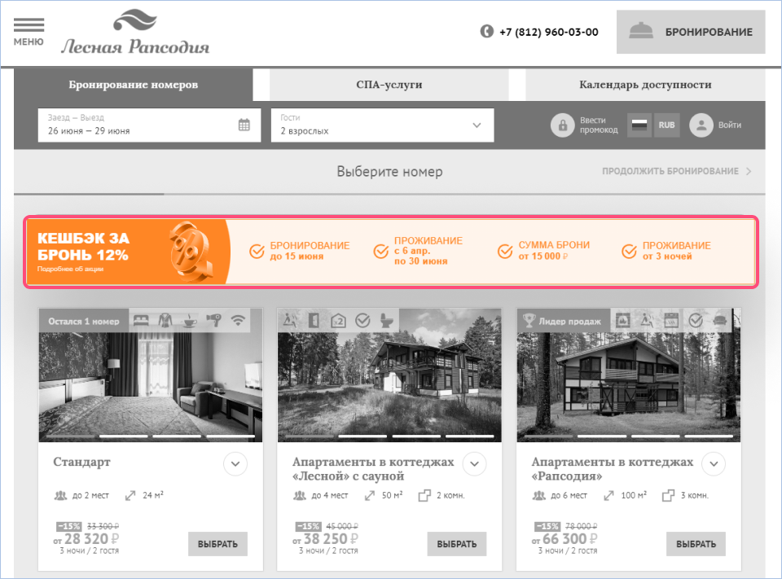Viewport: 782px width, 579px height.
Task: Click the lock icon for promo code
Action: [x=563, y=125]
